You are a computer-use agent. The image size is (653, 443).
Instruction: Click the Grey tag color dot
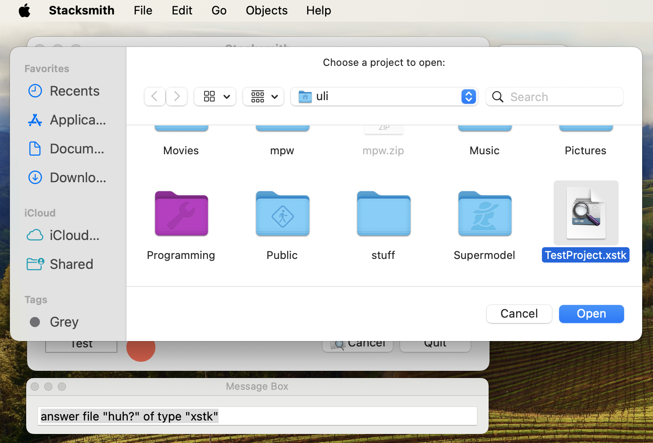pos(35,322)
